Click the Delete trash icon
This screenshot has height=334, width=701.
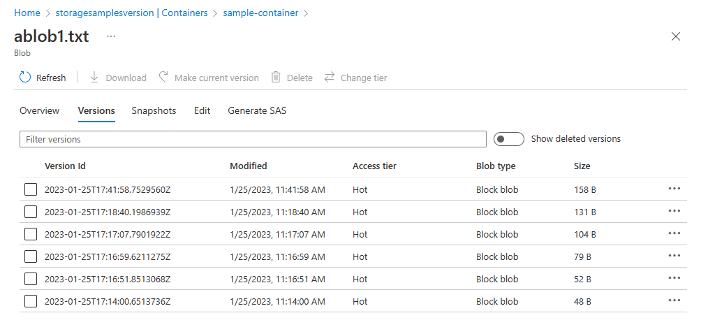click(276, 78)
